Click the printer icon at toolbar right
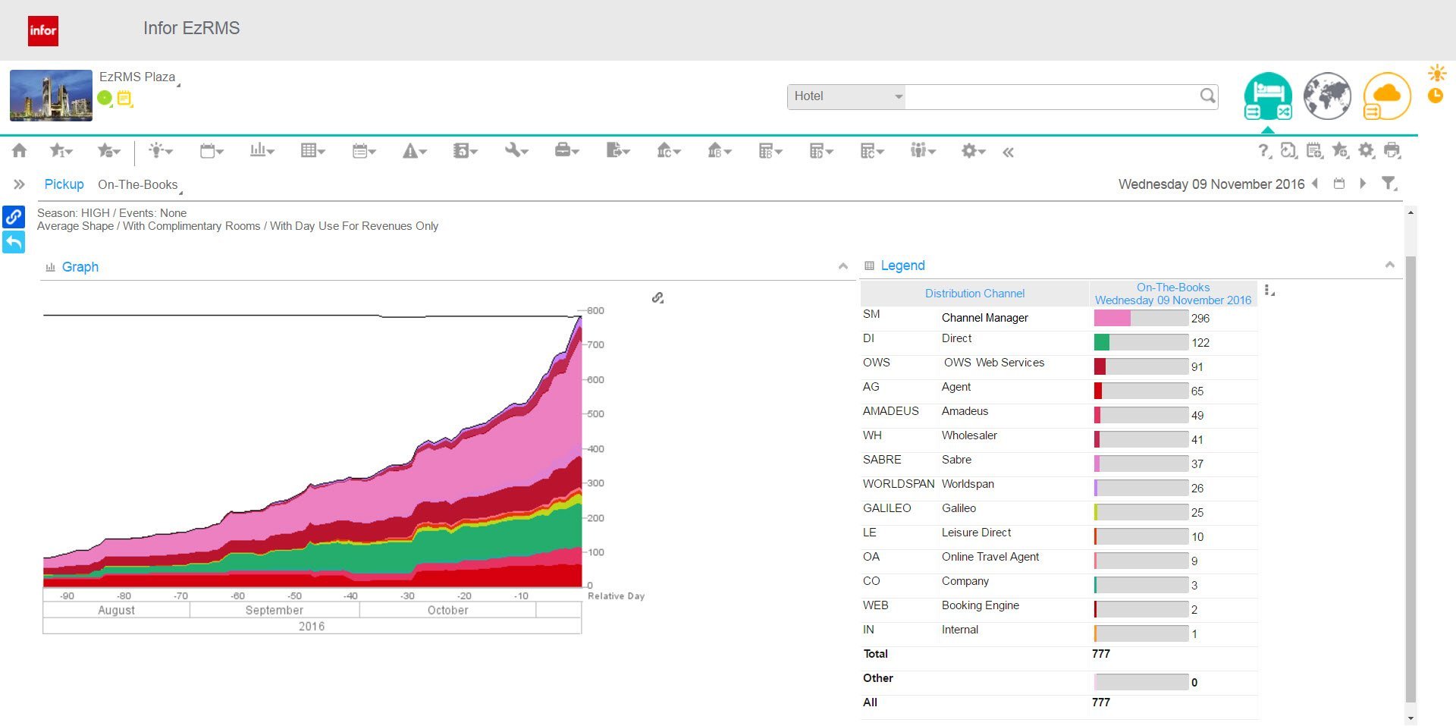The height and width of the screenshot is (726, 1456). coord(1392,151)
